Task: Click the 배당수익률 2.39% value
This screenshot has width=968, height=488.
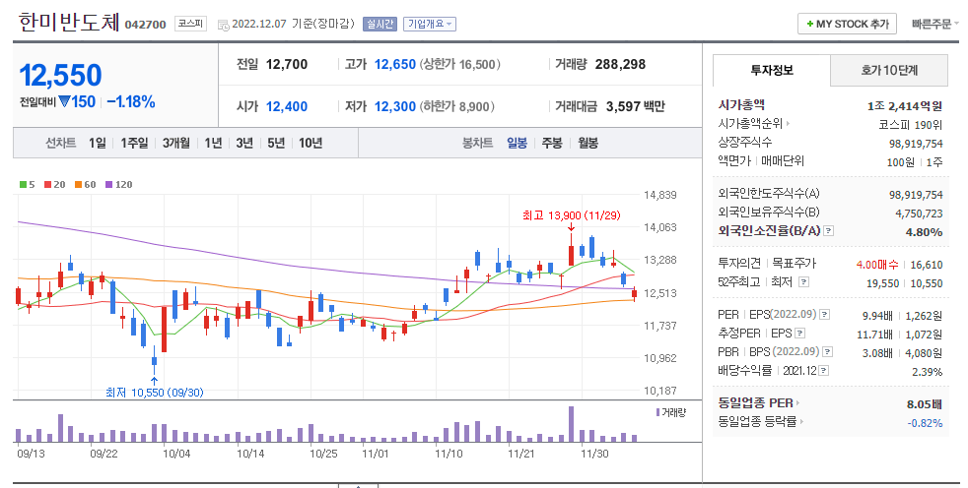Action: click(x=928, y=372)
